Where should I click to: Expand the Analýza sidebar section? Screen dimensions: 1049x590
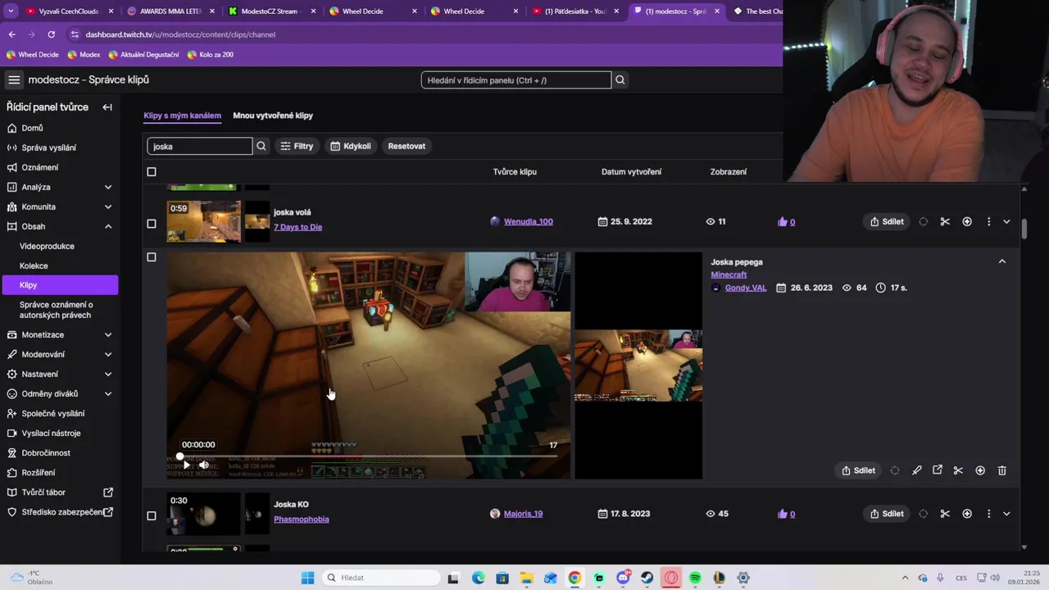(107, 187)
